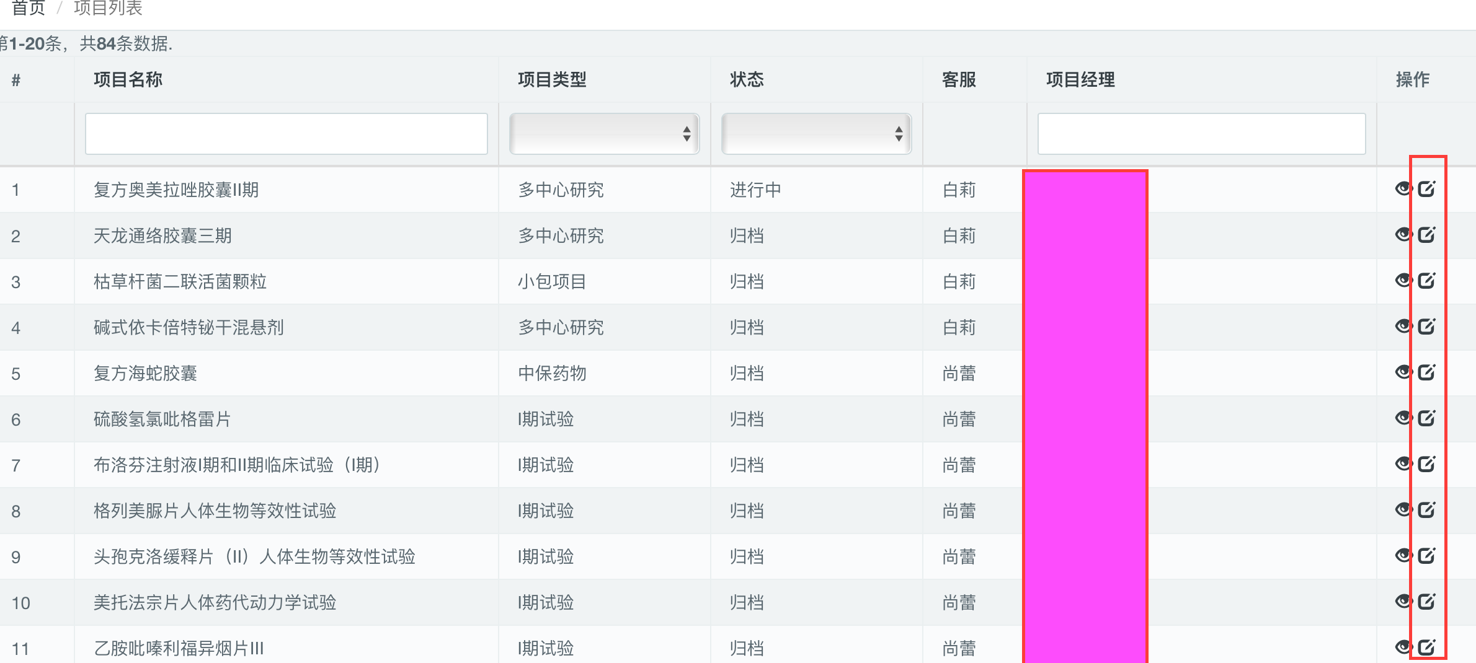The height and width of the screenshot is (663, 1476).
Task: Select project name 格列美脲片人体生物等效性试验
Action: coord(215,511)
